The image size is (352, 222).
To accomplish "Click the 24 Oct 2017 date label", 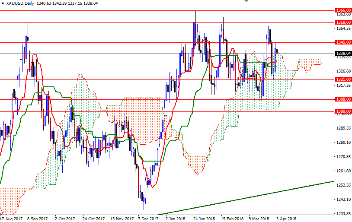I will (x=93, y=219).
